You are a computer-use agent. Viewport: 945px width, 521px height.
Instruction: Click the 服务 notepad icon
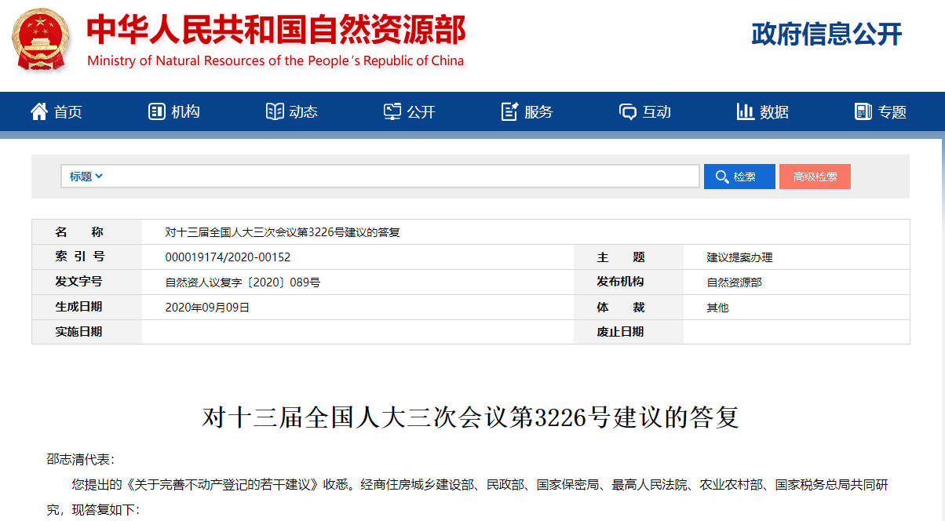point(509,111)
